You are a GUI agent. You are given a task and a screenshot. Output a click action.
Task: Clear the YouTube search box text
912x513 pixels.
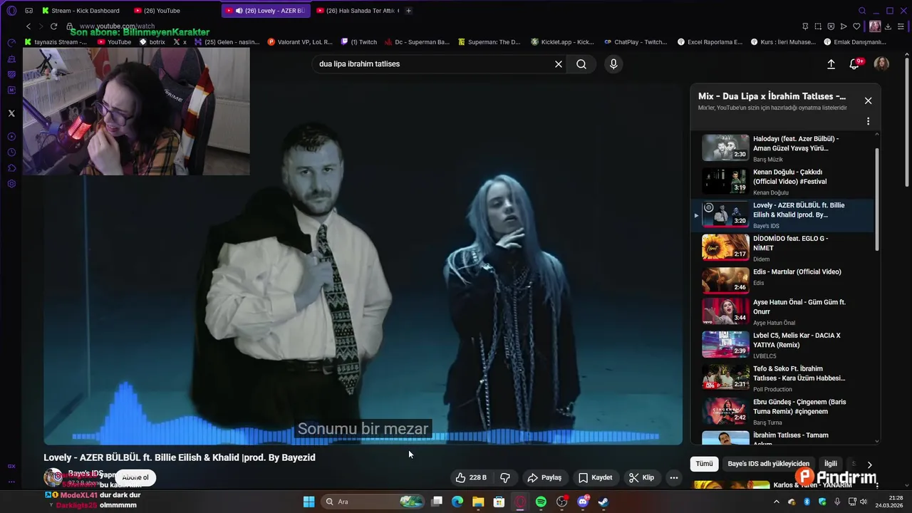559,64
